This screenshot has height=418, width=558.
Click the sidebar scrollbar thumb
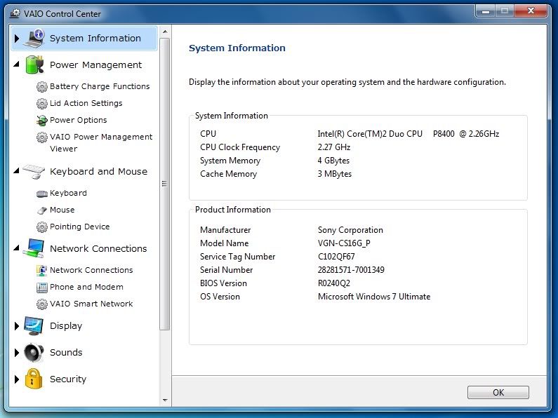click(164, 184)
